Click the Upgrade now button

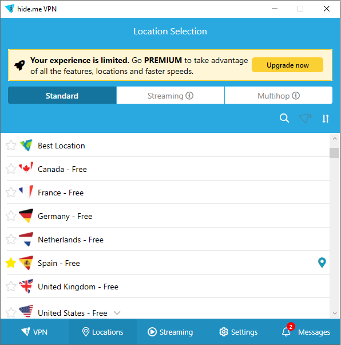click(x=287, y=65)
